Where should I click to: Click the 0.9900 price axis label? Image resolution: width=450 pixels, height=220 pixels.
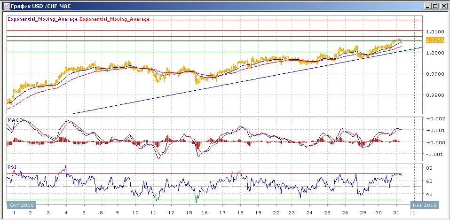click(435, 74)
